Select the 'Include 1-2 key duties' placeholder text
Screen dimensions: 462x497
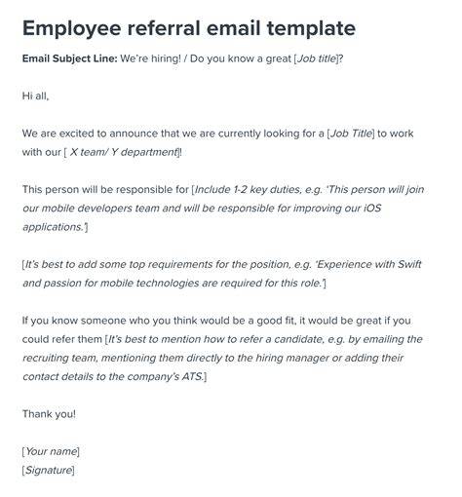pos(248,189)
